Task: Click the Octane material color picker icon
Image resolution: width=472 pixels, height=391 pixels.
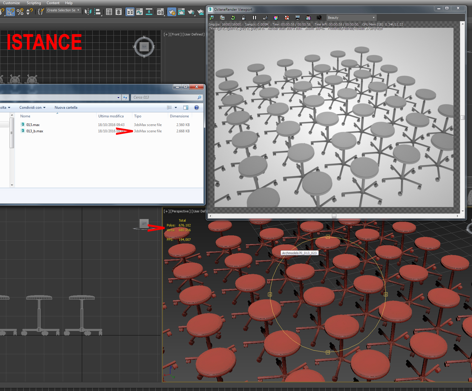Action: (x=276, y=18)
